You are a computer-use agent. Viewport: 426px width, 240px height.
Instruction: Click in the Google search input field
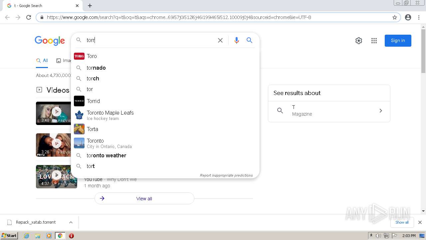[x=150, y=40]
